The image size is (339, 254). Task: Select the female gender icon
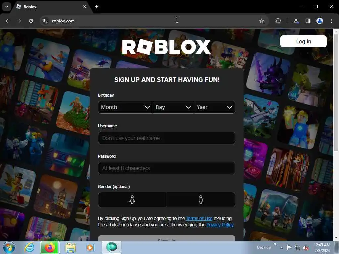(x=132, y=200)
